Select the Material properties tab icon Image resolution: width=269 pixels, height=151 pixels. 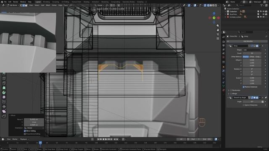pos(224,90)
